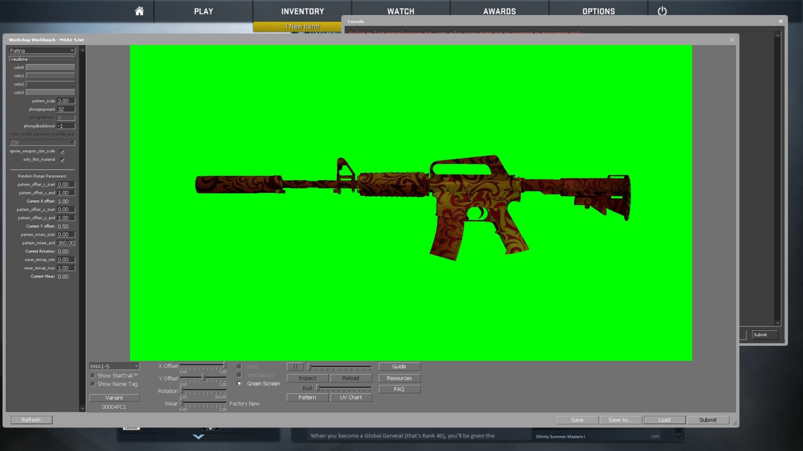Screen dimensions: 803x451
Task: Click the power quit icon in the top bar
Action: click(662, 11)
